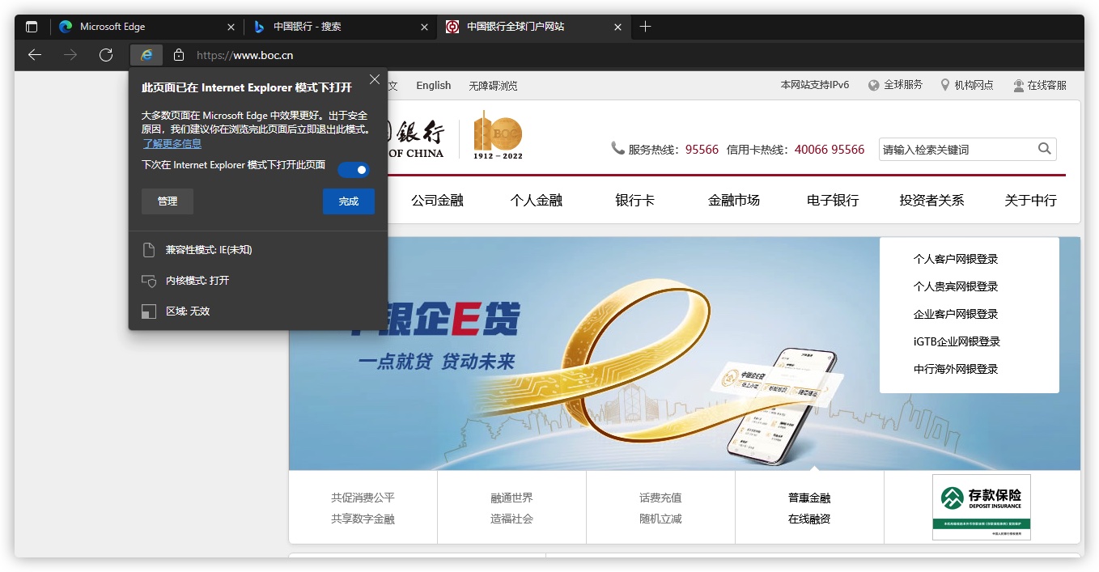The height and width of the screenshot is (572, 1099).
Task: Dismiss the Internet Explorer mode popup
Action: [374, 79]
